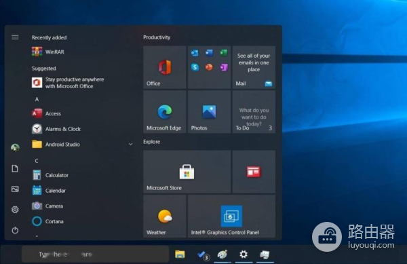
Task: Click the Productivity group header
Action: pyautogui.click(x=157, y=37)
